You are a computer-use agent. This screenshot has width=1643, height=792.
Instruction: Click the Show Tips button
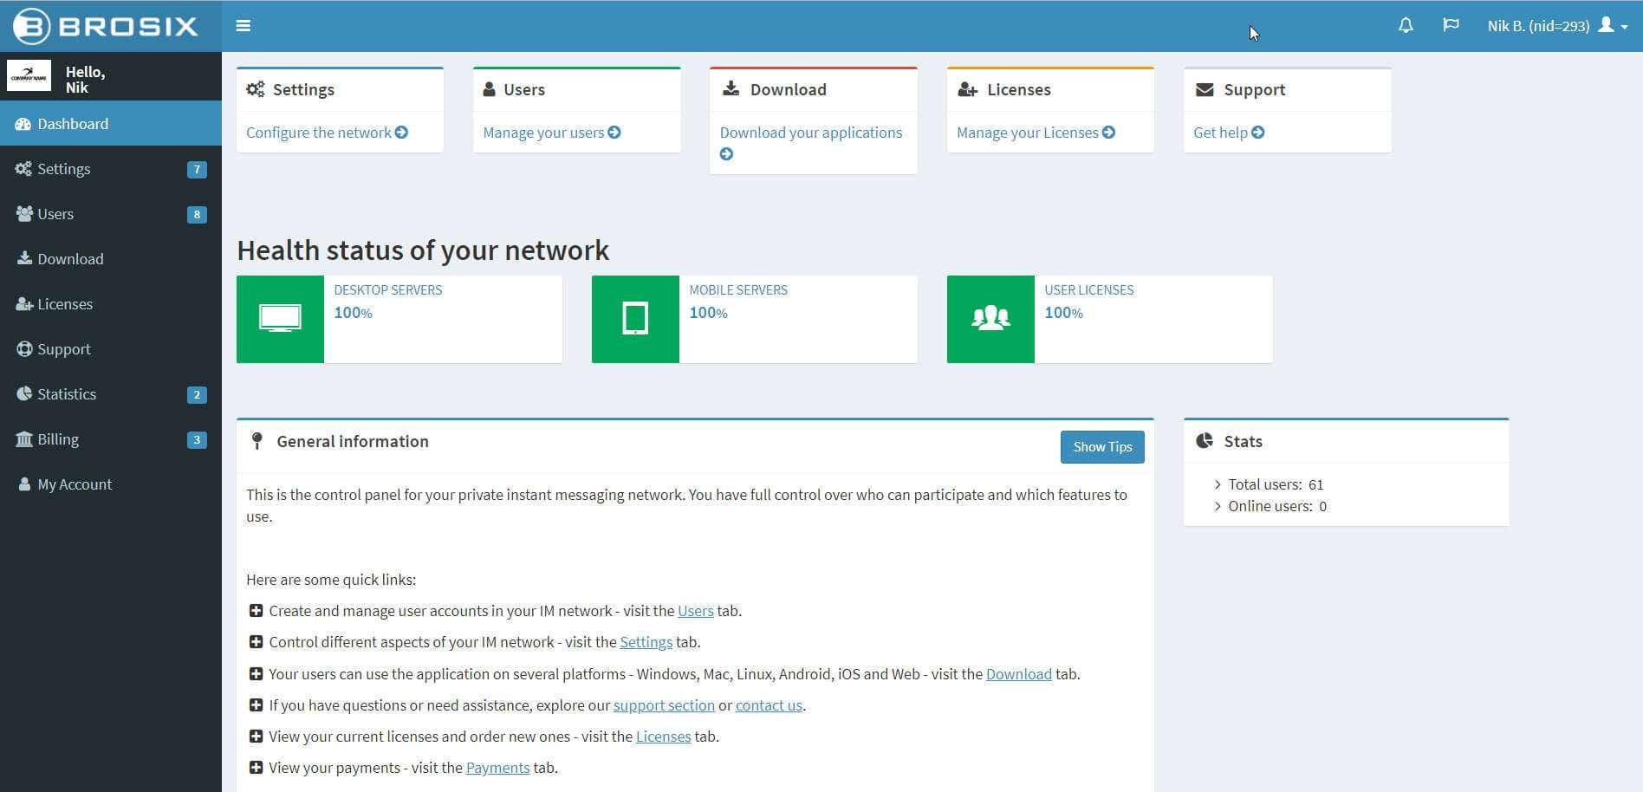pos(1101,446)
